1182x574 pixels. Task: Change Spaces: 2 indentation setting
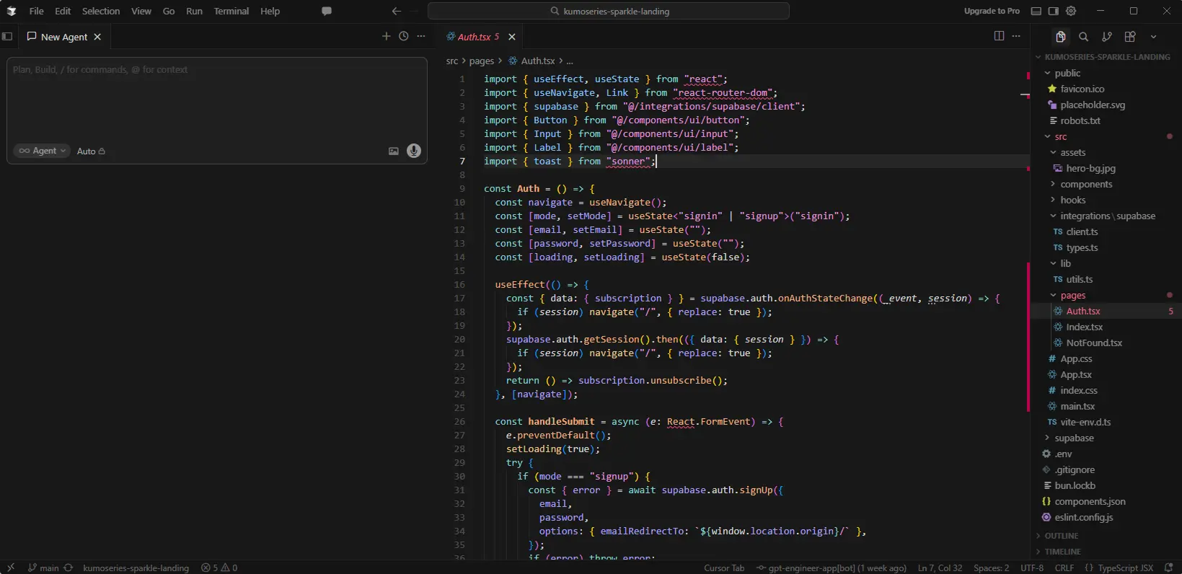point(992,568)
